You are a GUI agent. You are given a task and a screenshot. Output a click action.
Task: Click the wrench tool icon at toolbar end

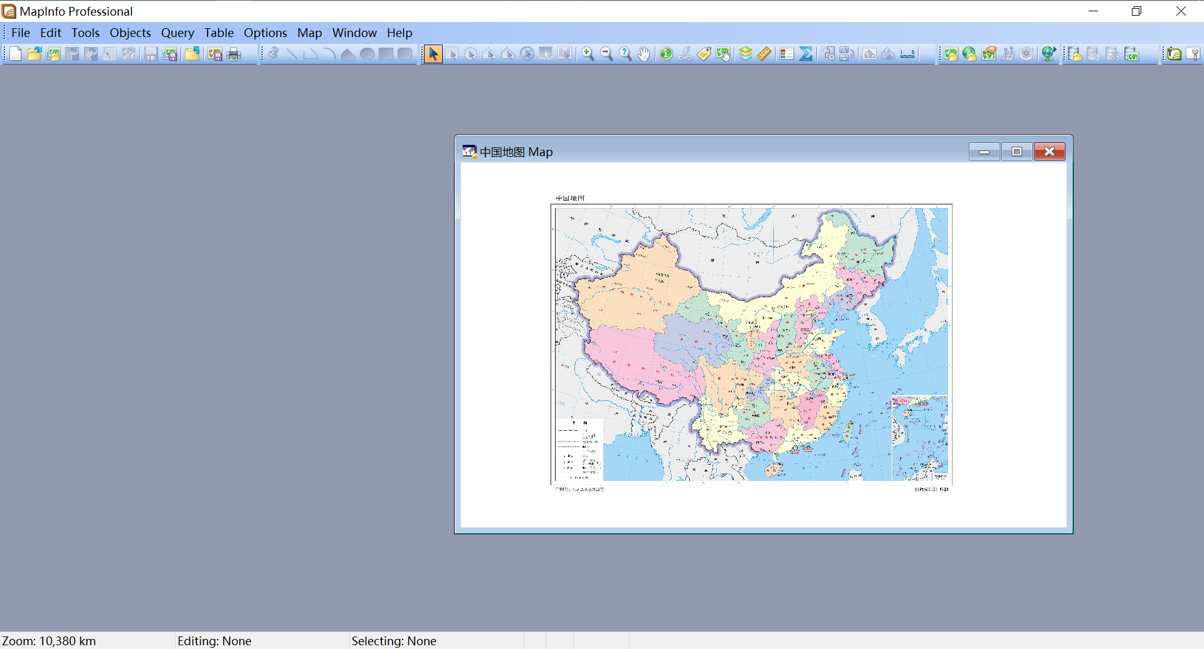[x=1194, y=54]
